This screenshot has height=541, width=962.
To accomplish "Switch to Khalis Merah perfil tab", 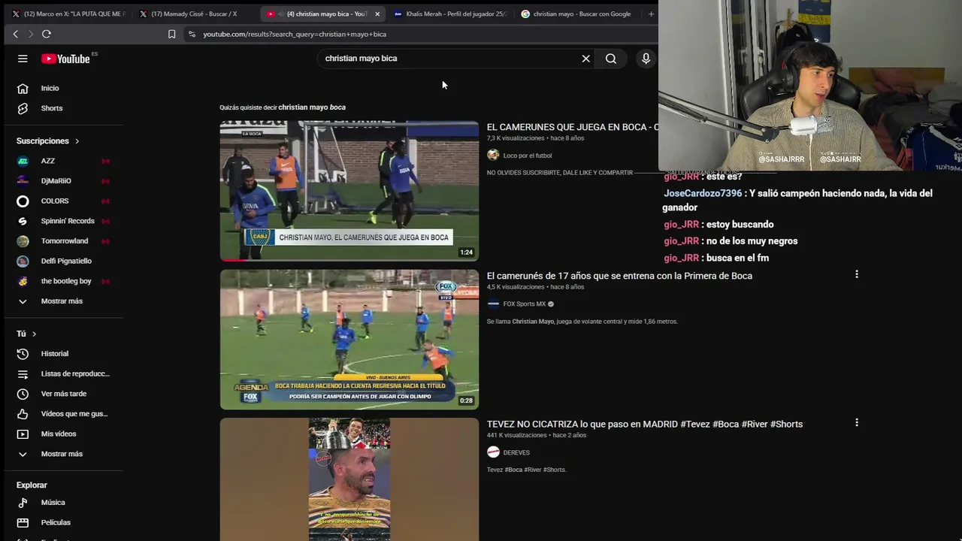I will pyautogui.click(x=451, y=14).
